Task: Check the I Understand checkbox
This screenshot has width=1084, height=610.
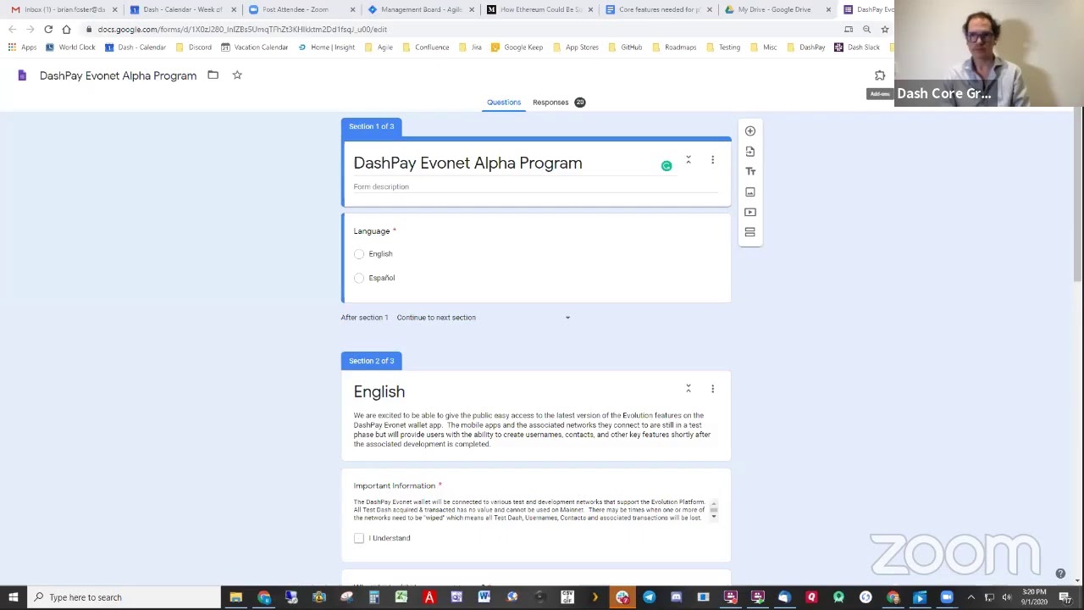Action: [359, 538]
